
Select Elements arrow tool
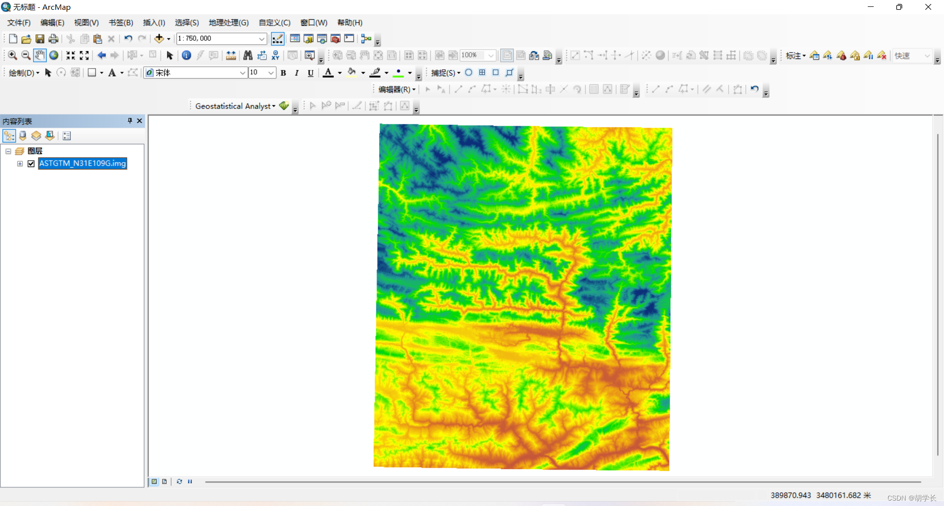click(x=170, y=56)
